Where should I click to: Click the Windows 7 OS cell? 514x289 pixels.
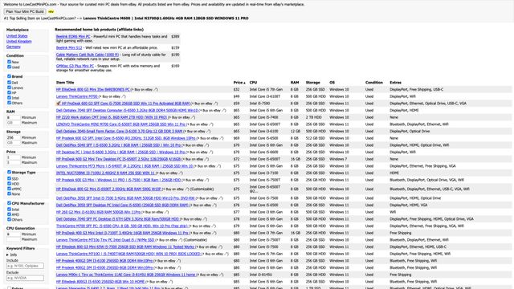pyautogui.click(x=338, y=159)
